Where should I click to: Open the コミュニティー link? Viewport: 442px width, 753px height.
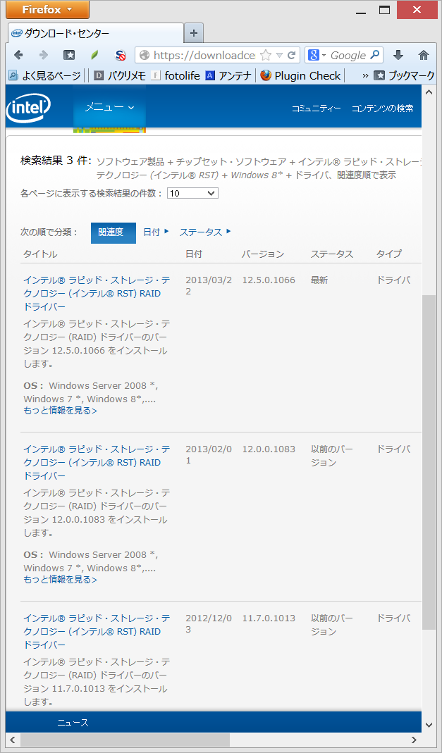[316, 108]
